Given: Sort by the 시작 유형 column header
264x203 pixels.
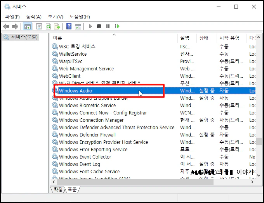Looking at the screenshot, I should [x=232, y=38].
